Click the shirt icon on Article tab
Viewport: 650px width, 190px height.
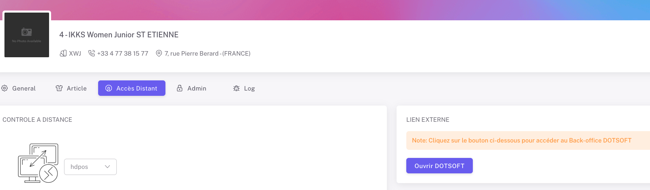(59, 89)
